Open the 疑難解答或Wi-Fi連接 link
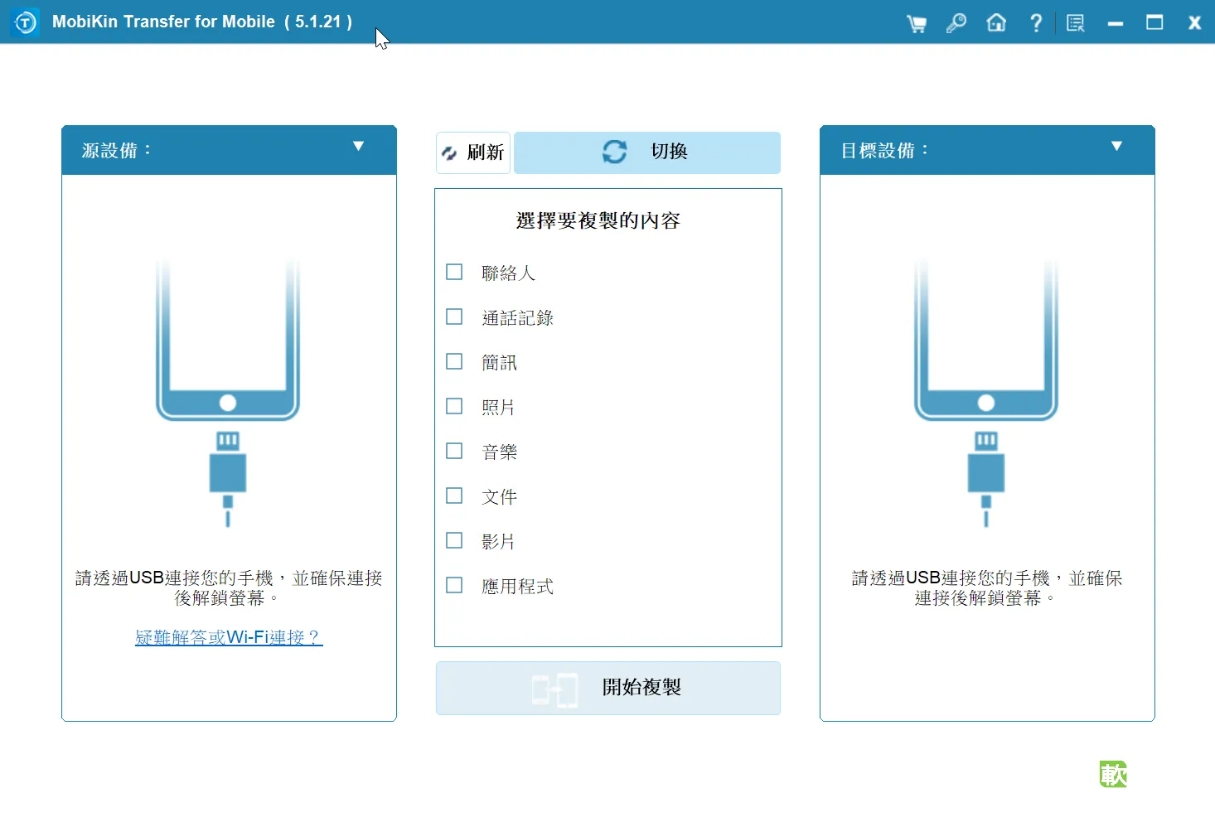 pyautogui.click(x=229, y=637)
